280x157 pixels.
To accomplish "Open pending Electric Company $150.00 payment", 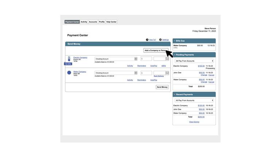I will [x=201, y=66].
